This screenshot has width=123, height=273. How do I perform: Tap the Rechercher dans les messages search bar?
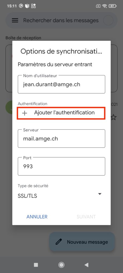[61, 20]
